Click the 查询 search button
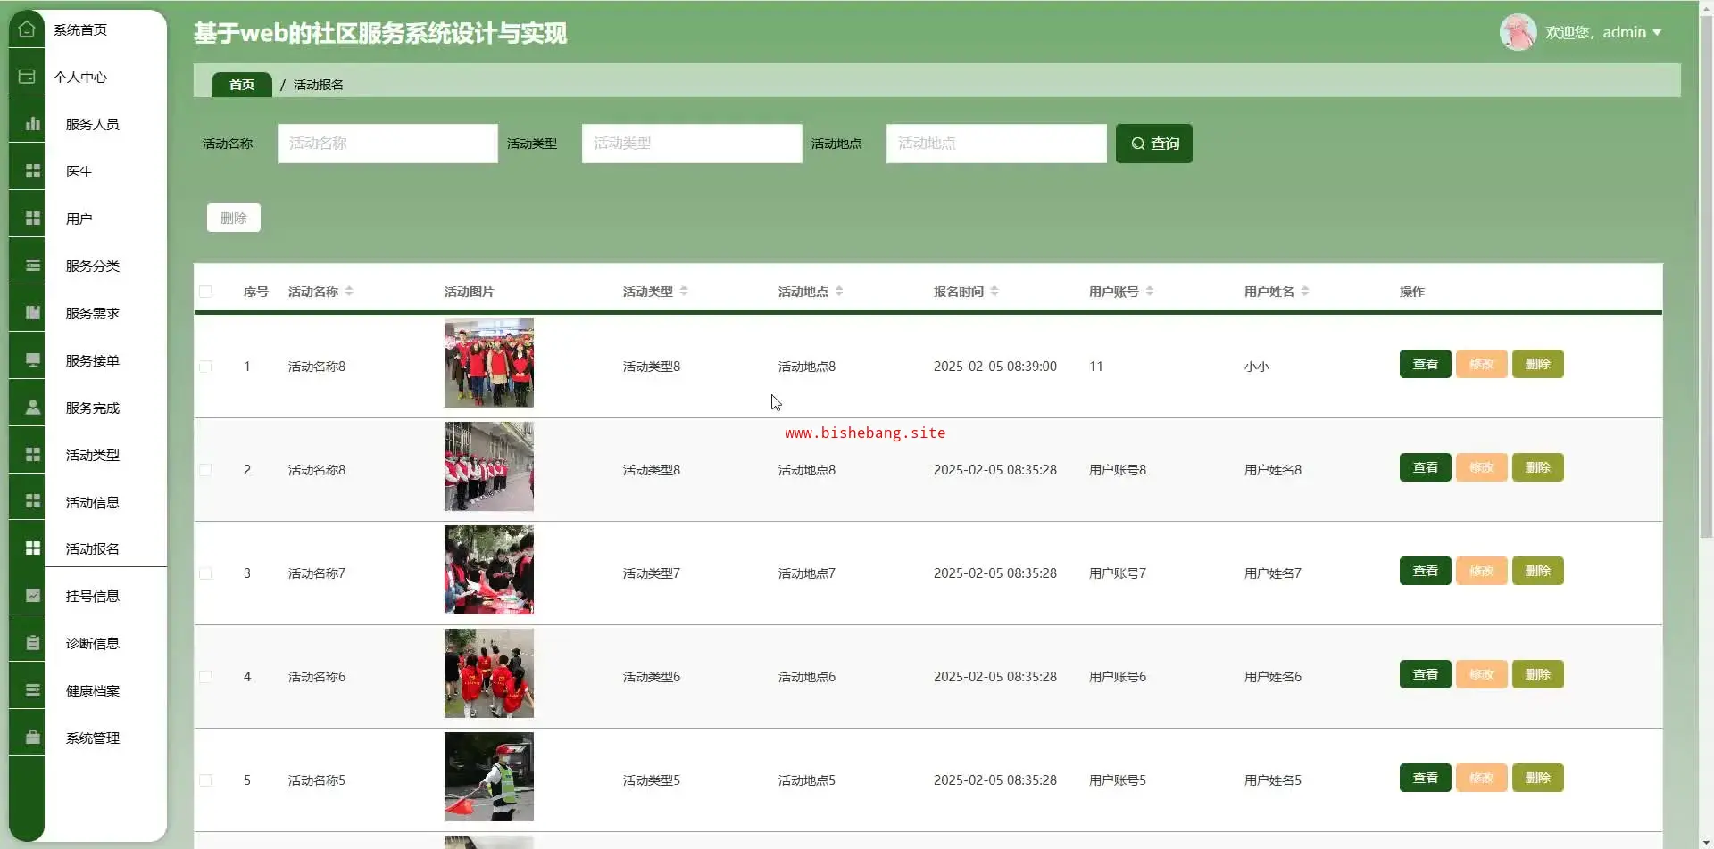 pos(1154,144)
